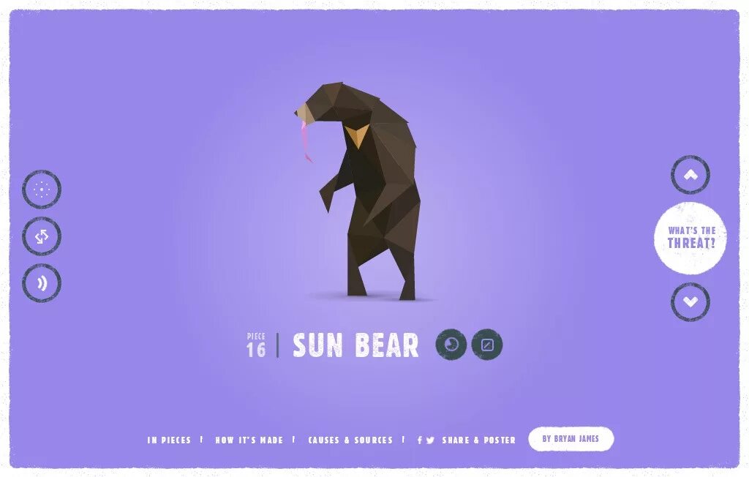Open the dotted-circle species index icon

(x=42, y=189)
